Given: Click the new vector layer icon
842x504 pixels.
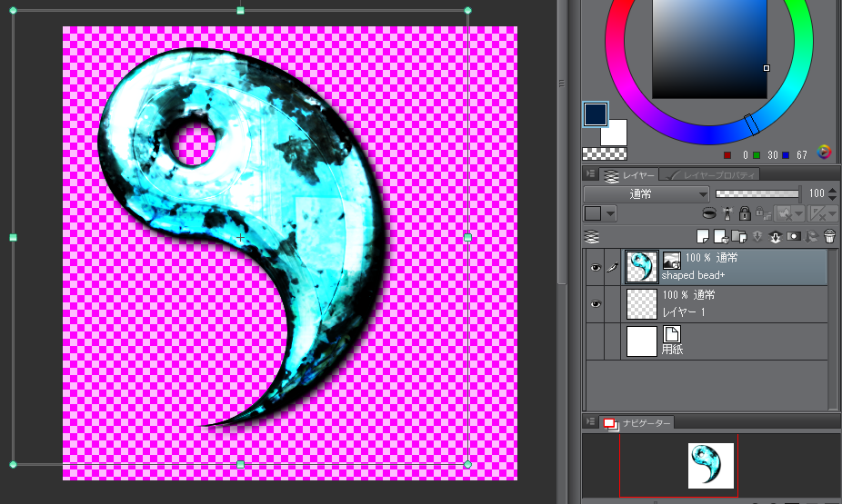Looking at the screenshot, I should pos(720,236).
